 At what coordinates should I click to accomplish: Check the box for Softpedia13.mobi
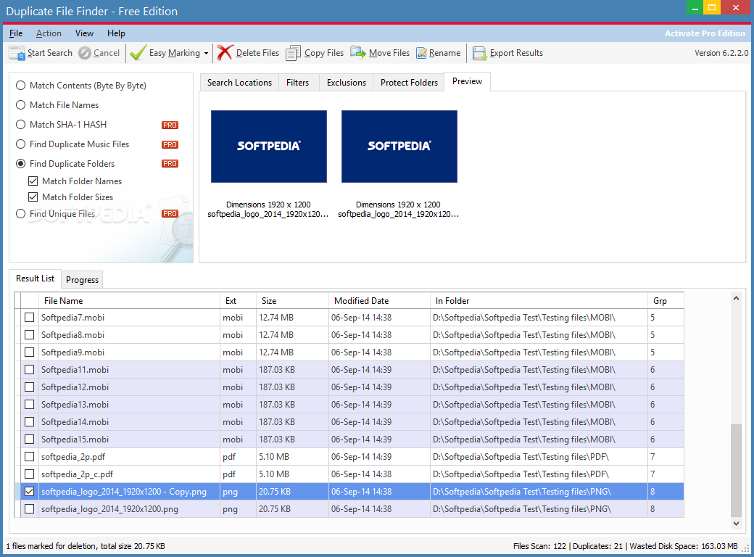(29, 405)
